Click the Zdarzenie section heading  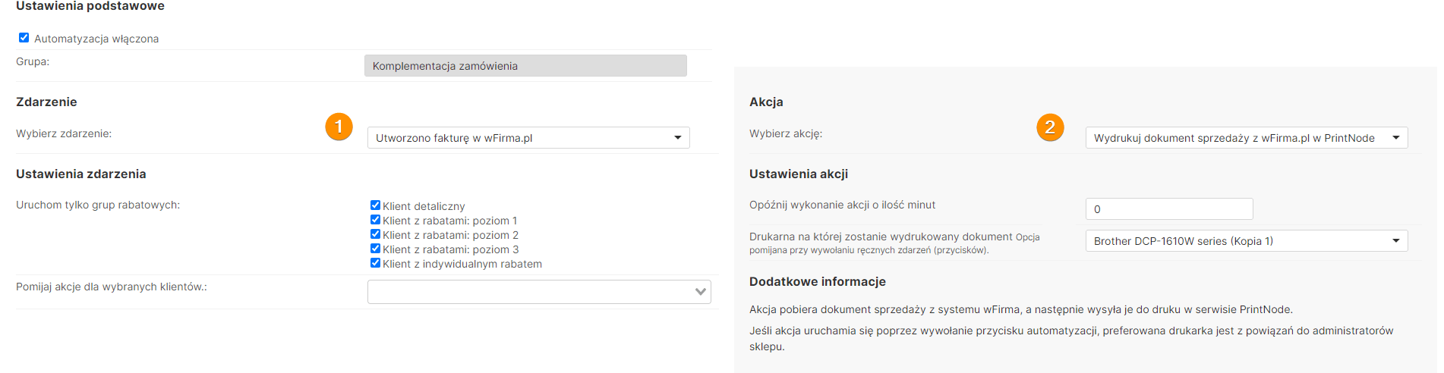coord(46,102)
